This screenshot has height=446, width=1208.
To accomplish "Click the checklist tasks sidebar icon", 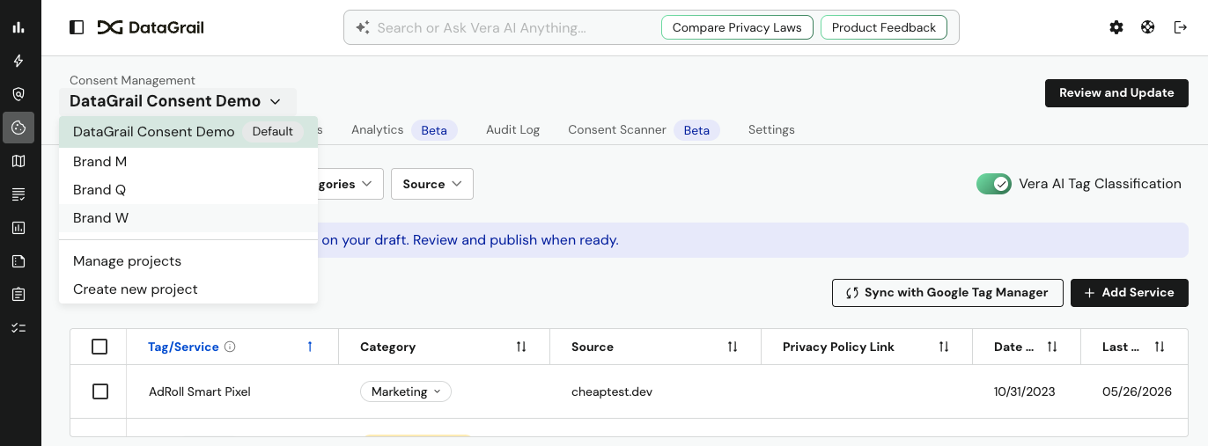I will coord(18,328).
